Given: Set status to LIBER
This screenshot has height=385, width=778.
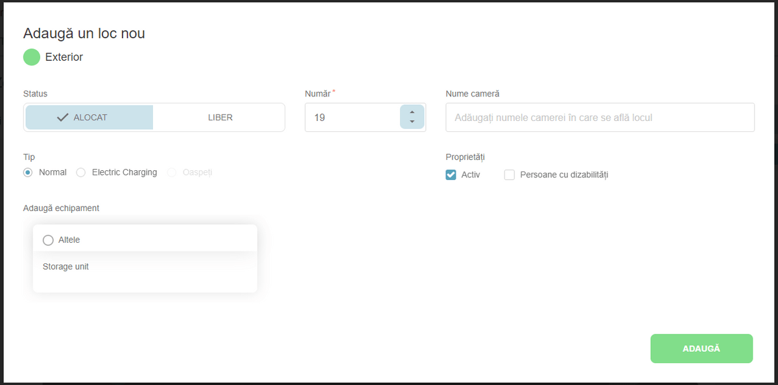Looking at the screenshot, I should pos(220,118).
